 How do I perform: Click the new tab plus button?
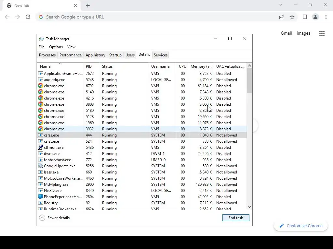88,6
